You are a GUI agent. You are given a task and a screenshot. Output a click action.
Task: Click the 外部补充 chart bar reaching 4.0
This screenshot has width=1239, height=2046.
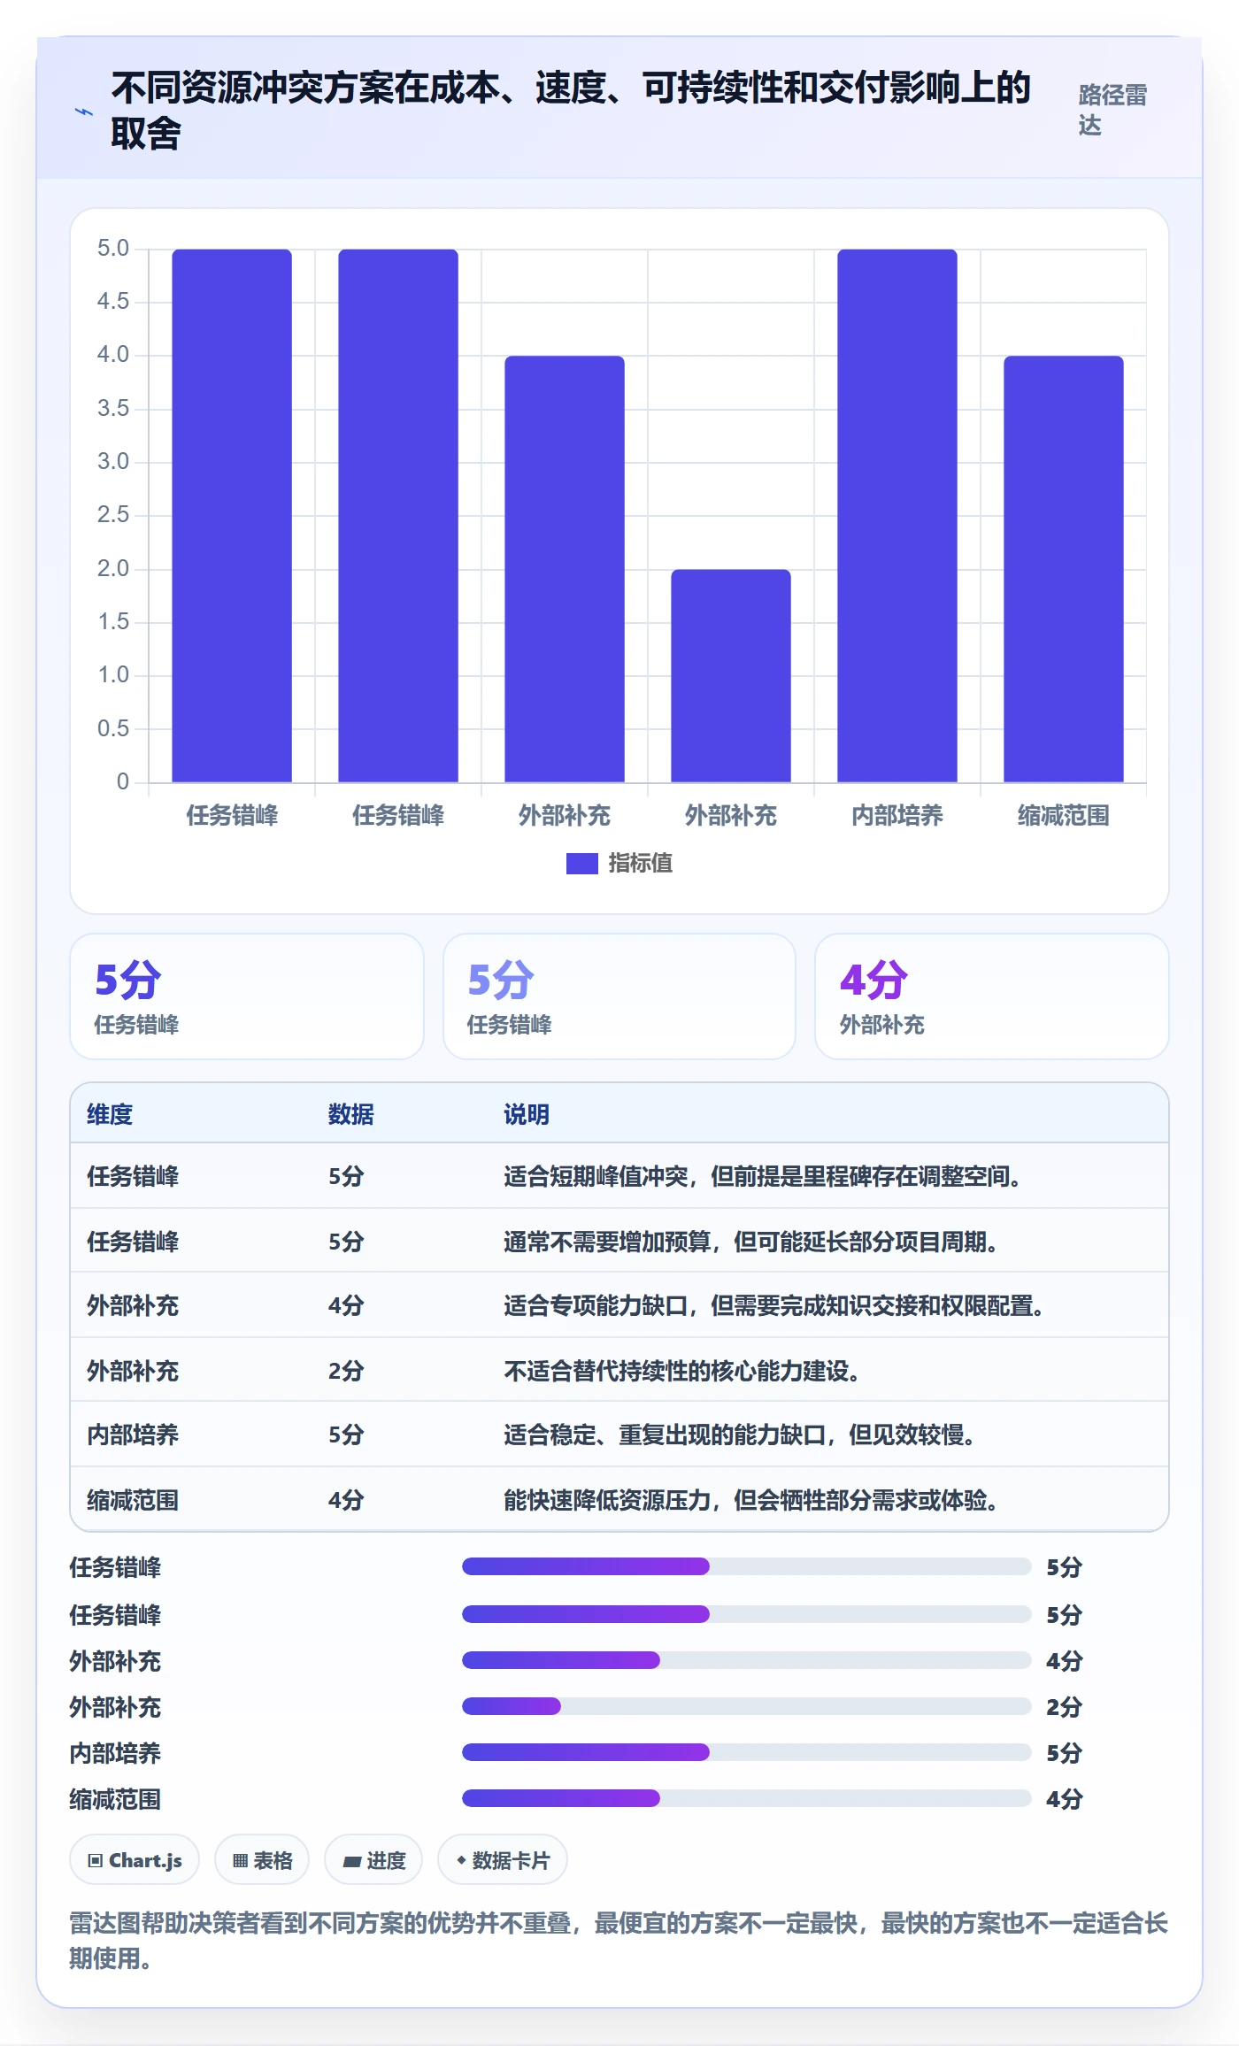point(565,569)
